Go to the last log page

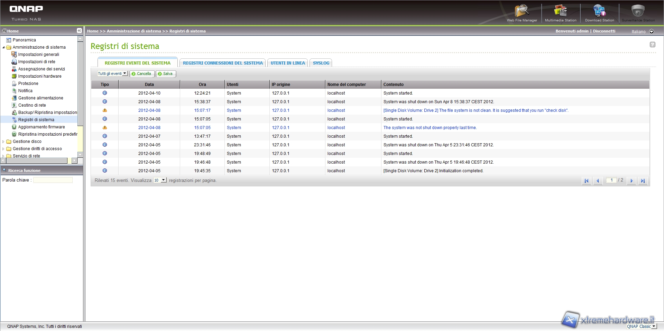(643, 181)
